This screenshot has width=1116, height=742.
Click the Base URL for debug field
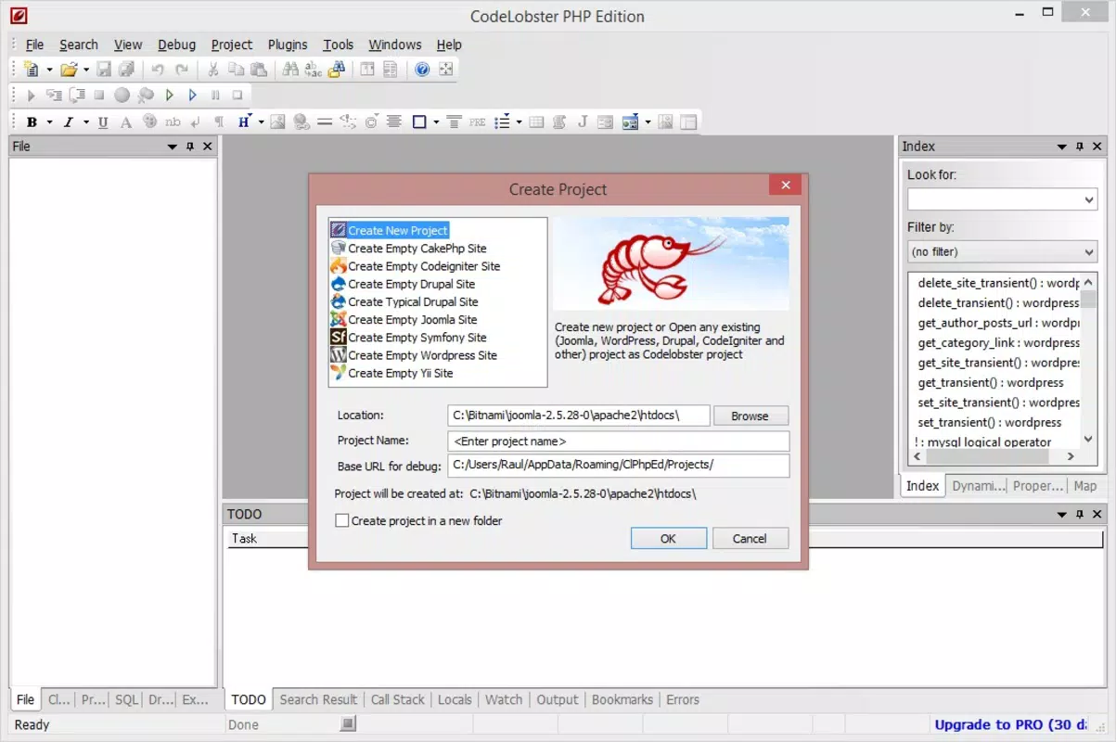[x=618, y=465]
